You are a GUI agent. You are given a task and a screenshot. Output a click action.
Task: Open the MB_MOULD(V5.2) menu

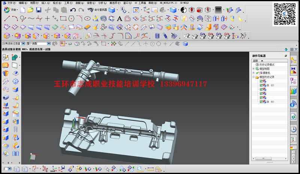coord(168,3)
